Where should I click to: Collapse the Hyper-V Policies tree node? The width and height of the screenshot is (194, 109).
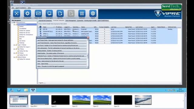[x=14, y=45]
